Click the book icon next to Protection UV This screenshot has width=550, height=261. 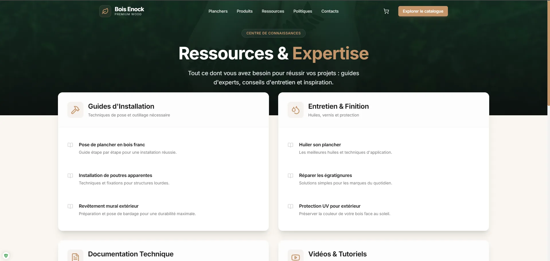point(290,206)
